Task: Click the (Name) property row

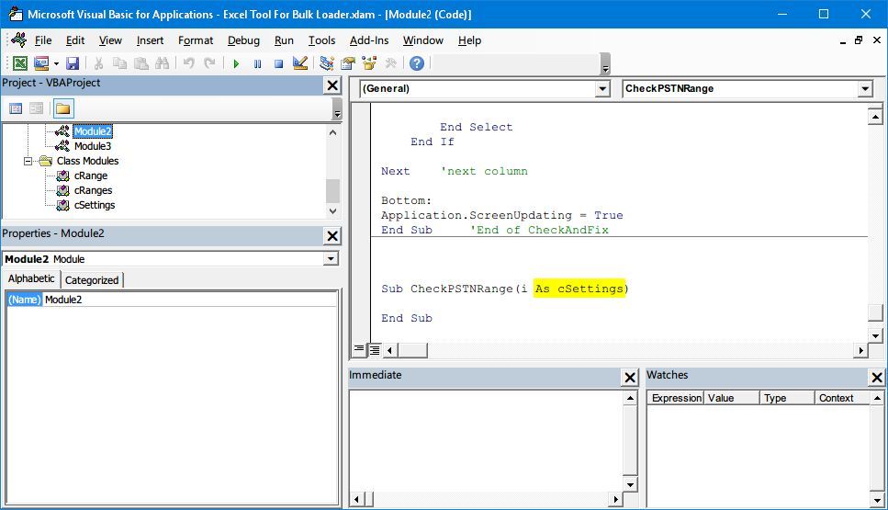Action: point(172,300)
